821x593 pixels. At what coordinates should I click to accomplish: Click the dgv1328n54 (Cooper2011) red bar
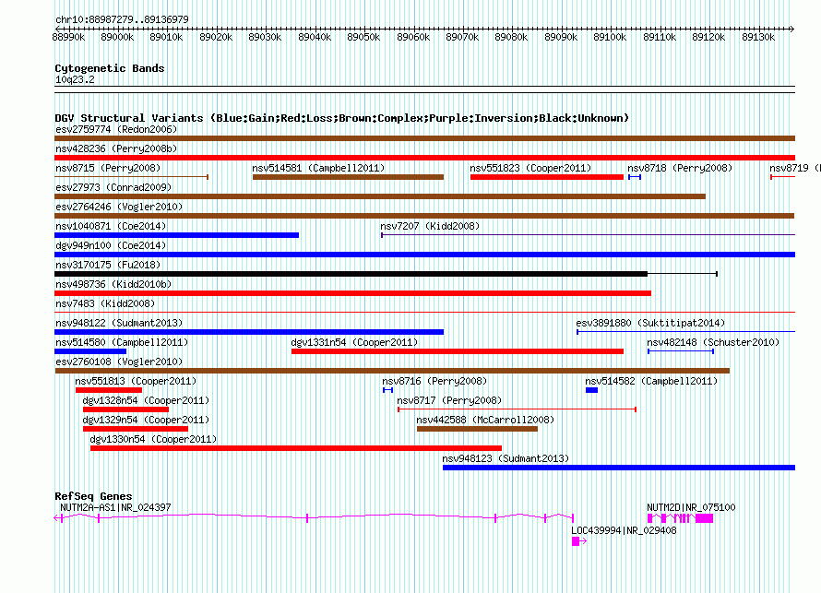pos(125,409)
